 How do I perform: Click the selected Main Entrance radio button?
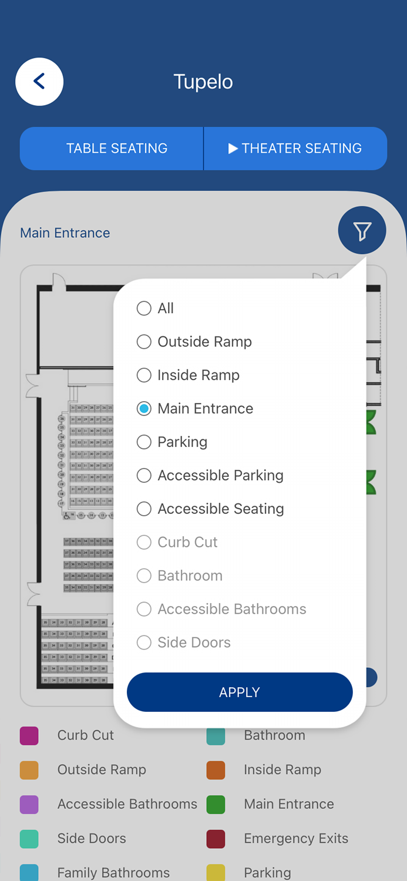pyautogui.click(x=144, y=408)
